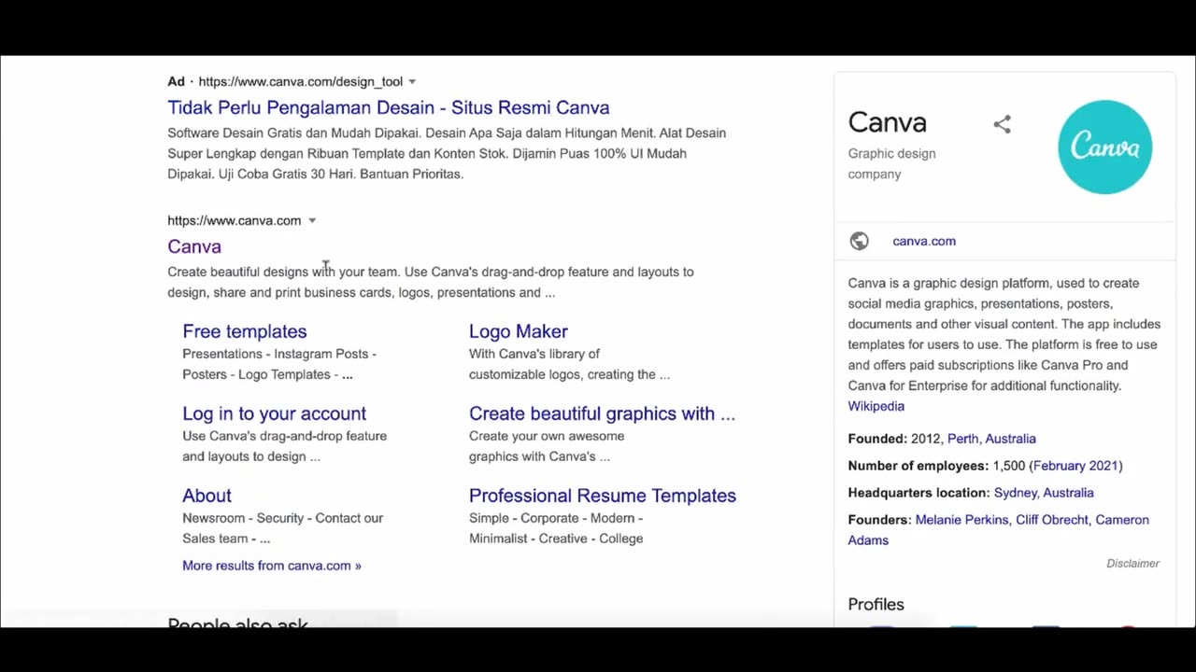Open the Wikipedia source link
1196x672 pixels.
click(x=876, y=406)
